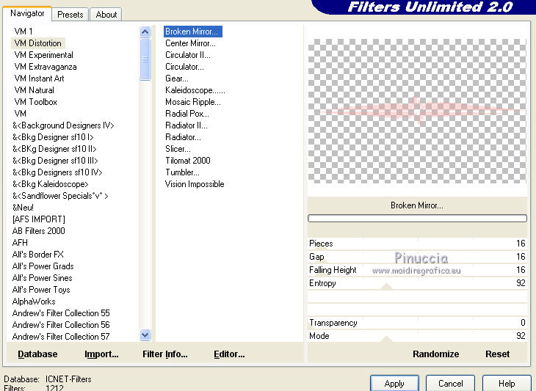
Task: Select the &Neu! category
Action: coord(23,208)
